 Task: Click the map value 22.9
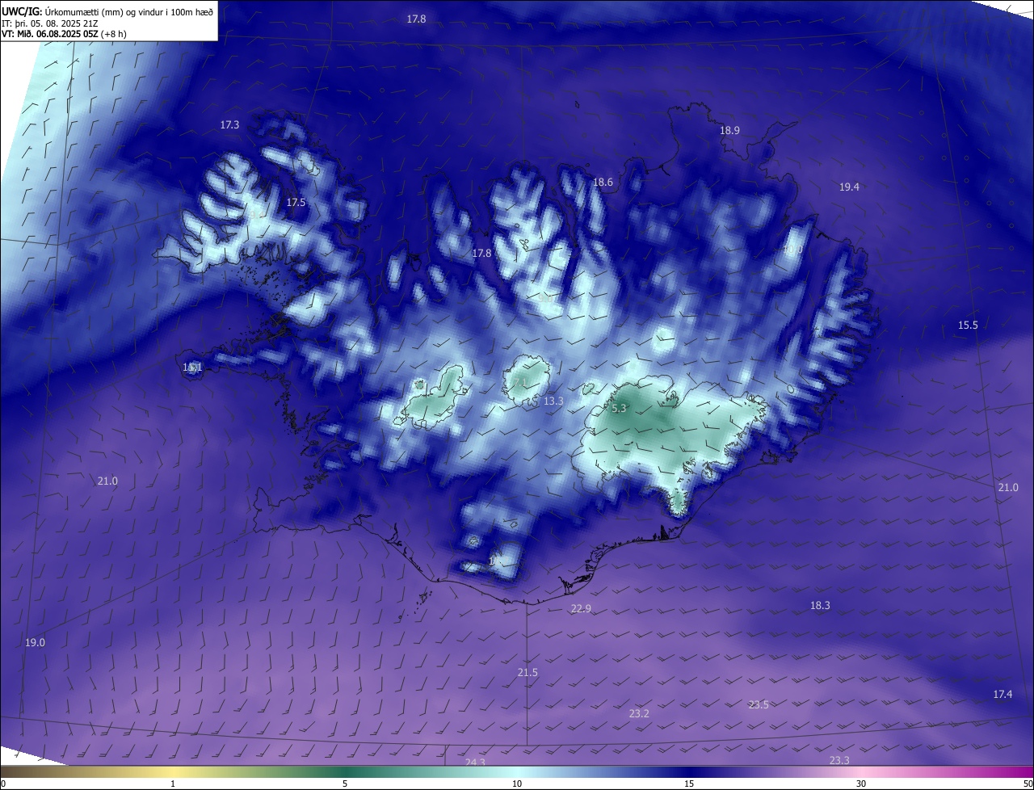point(581,608)
